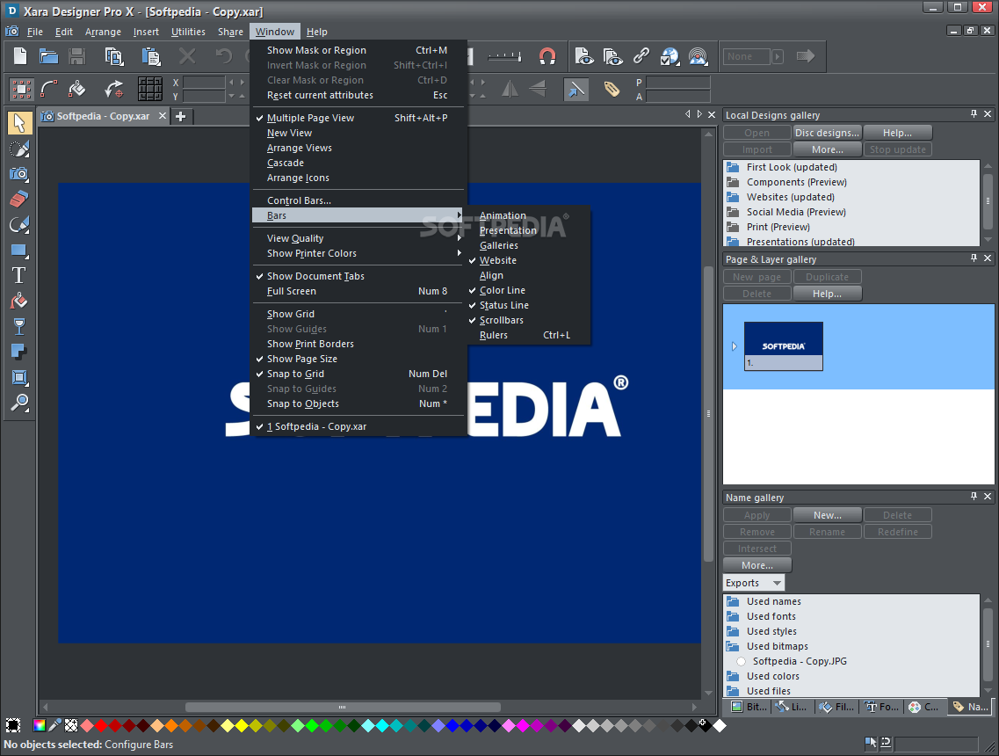The image size is (999, 756).
Task: Click the horizontal canvas scrollbar
Action: point(343,707)
